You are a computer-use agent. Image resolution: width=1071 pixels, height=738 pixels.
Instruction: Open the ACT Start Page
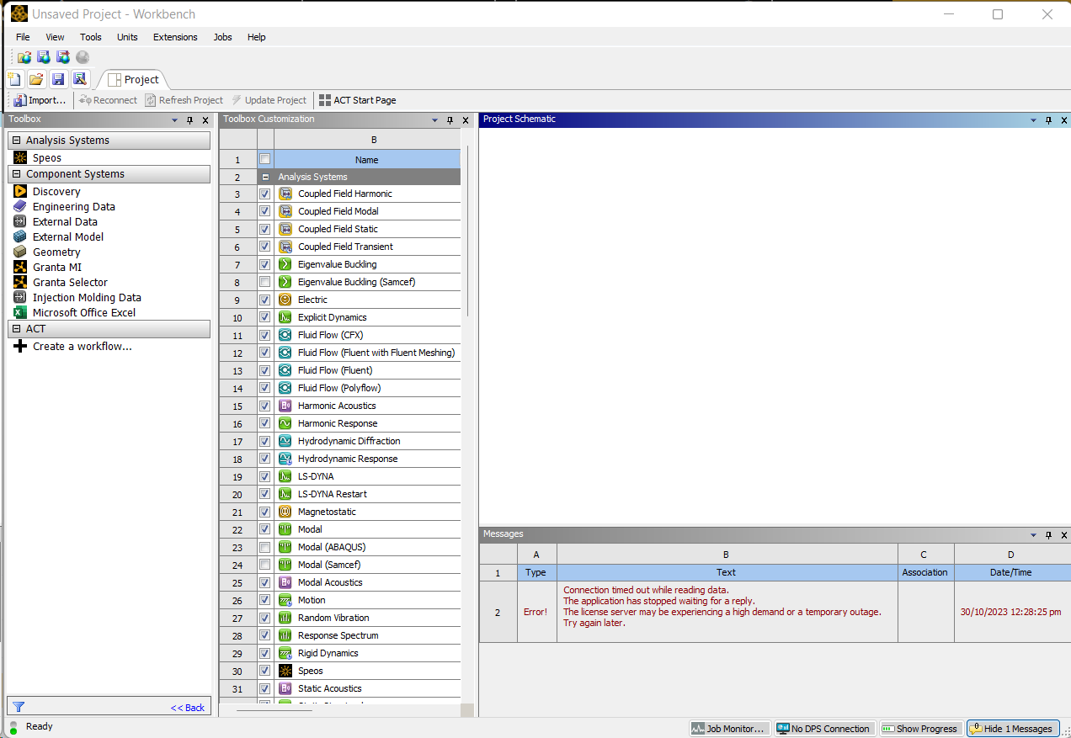(357, 100)
